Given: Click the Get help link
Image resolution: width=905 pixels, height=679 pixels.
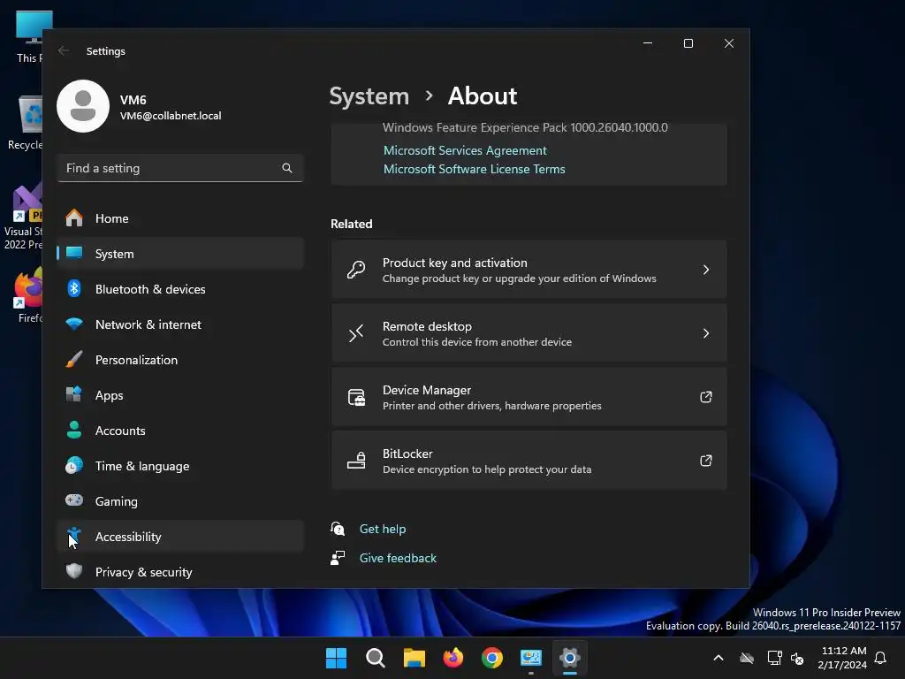Looking at the screenshot, I should click(x=383, y=529).
